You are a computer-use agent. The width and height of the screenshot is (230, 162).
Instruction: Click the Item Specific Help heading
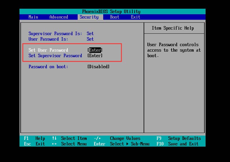tap(173, 28)
